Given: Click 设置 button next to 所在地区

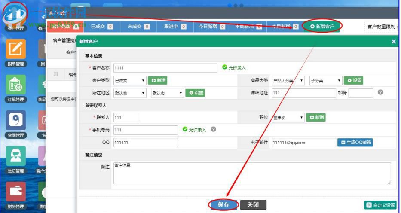Looking at the screenshot, I should 195,93.
